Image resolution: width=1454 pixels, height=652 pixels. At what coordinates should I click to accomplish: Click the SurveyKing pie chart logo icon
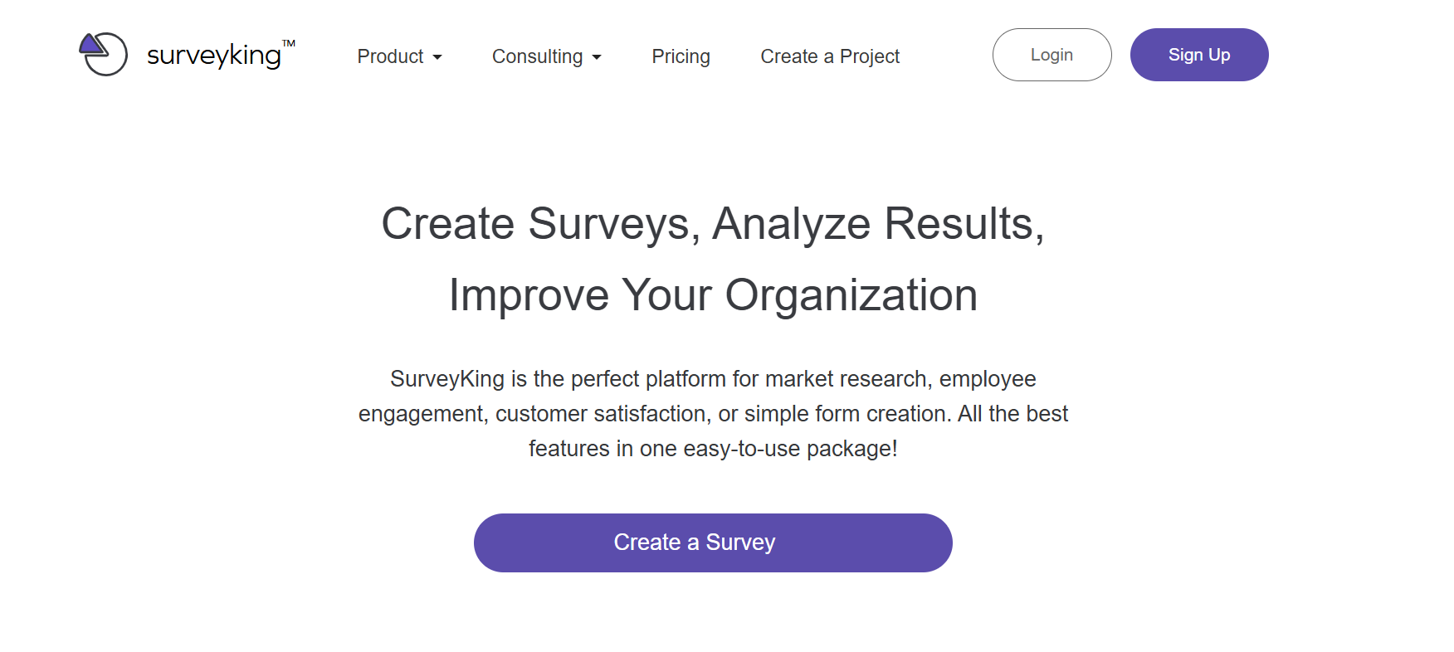pos(105,56)
